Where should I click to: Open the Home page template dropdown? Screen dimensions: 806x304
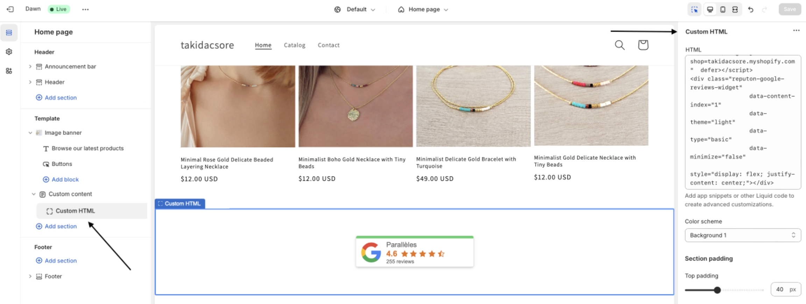click(423, 9)
